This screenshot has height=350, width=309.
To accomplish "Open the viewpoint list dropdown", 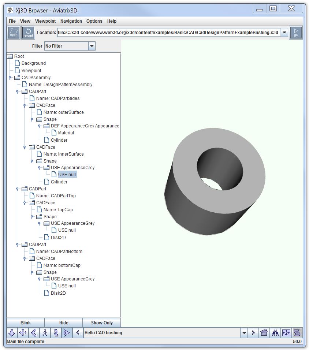I will click(244, 333).
